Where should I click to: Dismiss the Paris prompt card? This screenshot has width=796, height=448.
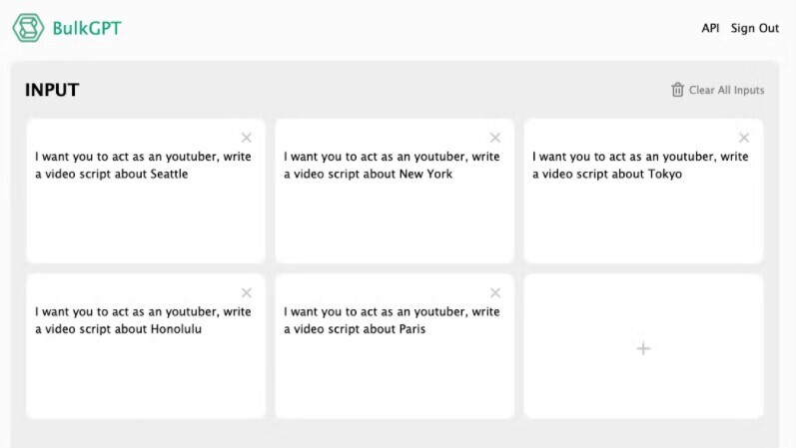pyautogui.click(x=495, y=292)
